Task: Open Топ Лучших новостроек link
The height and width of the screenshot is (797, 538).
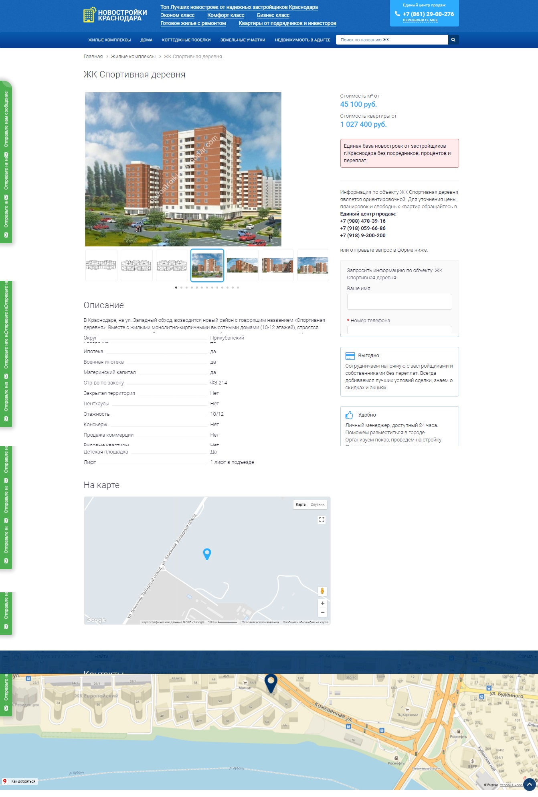Action: click(x=239, y=7)
